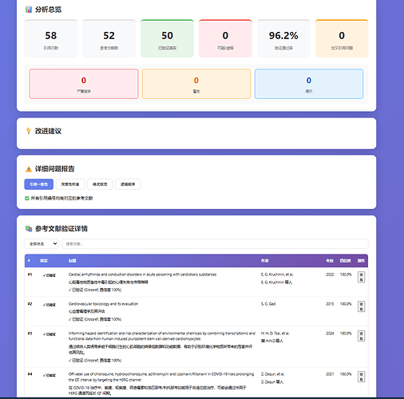
Task: Click the 查看 button for reference #2
Action: pyautogui.click(x=361, y=306)
